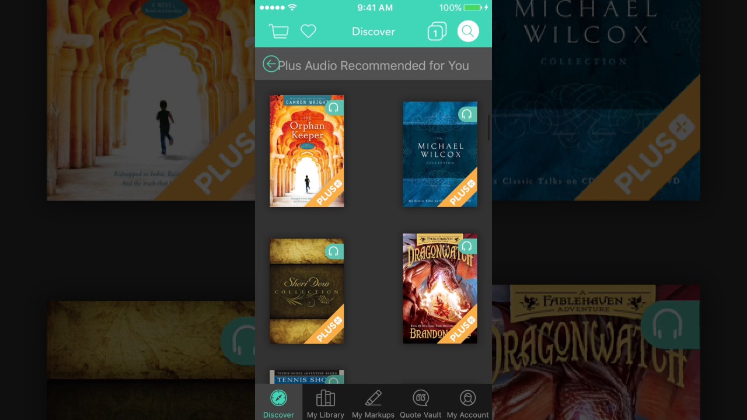Open the wishlist heart icon
747x420 pixels.
point(308,32)
